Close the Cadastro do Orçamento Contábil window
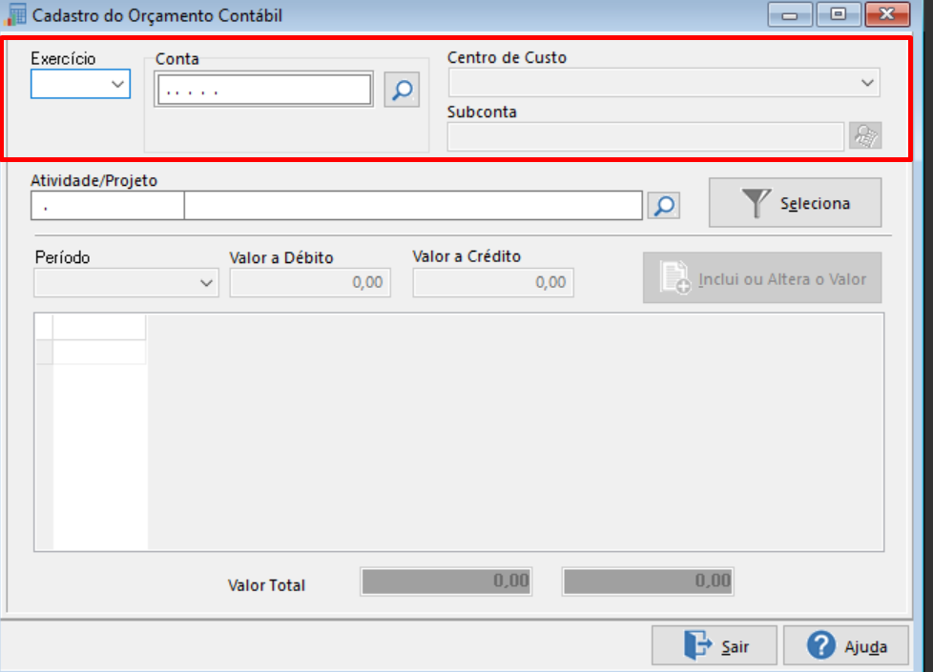This screenshot has width=933, height=672. coord(887,15)
